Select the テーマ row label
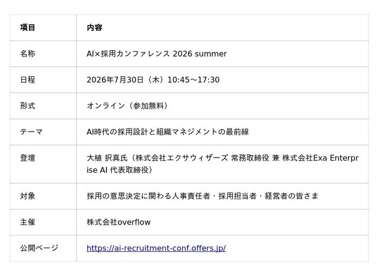Image resolution: width=387 pixels, height=276 pixels. click(x=31, y=132)
